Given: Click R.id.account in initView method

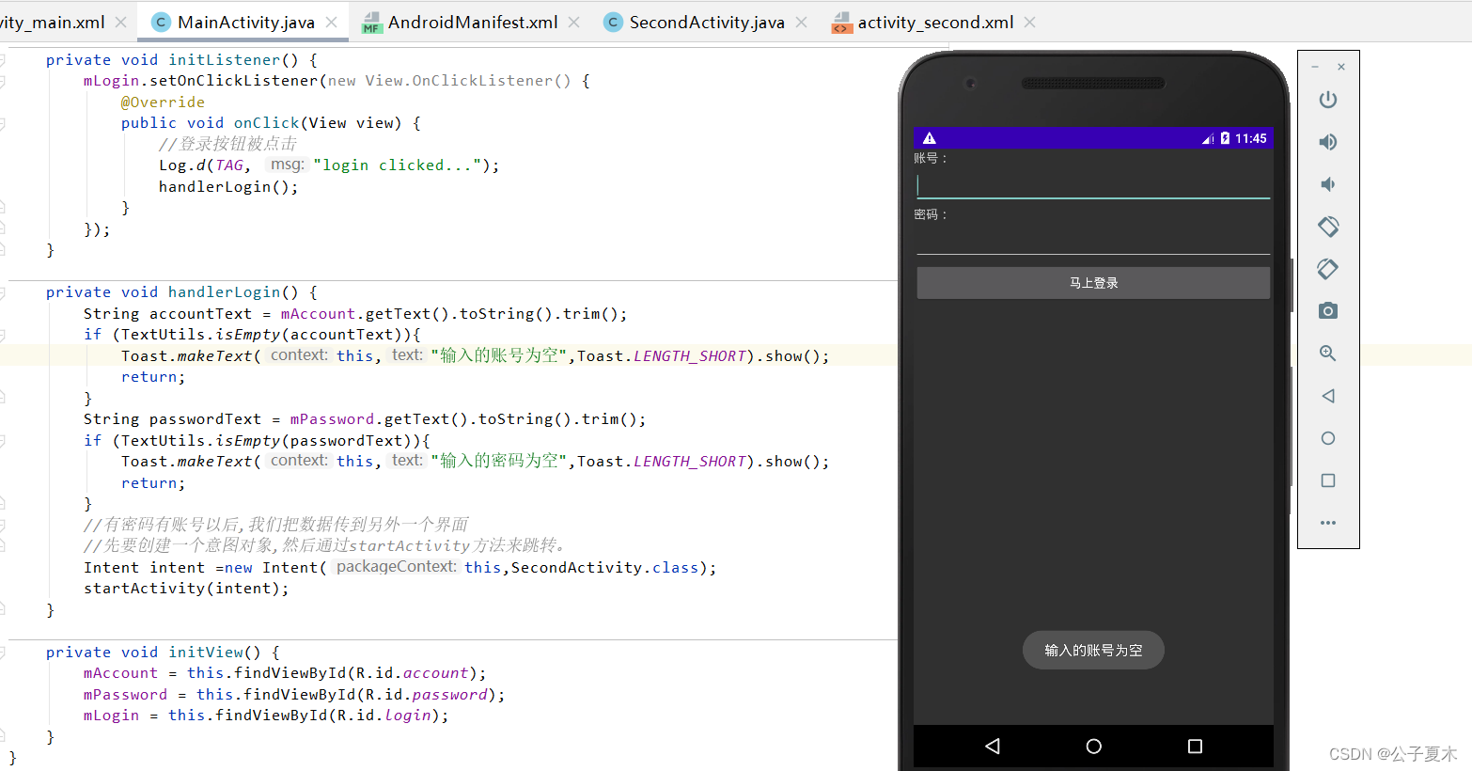Looking at the screenshot, I should click(x=412, y=673).
